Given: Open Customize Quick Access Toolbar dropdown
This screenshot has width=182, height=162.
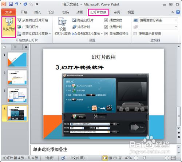Looking at the screenshot, I should (x=37, y=4).
